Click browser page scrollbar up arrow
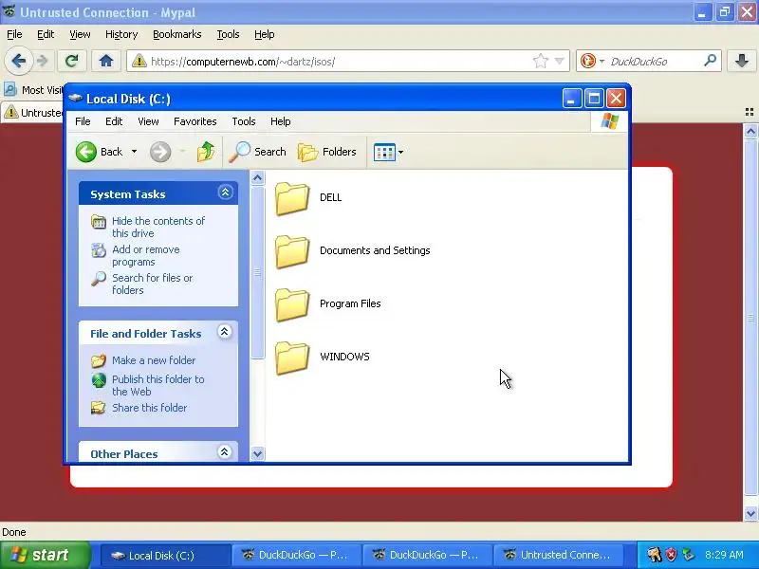 point(750,131)
